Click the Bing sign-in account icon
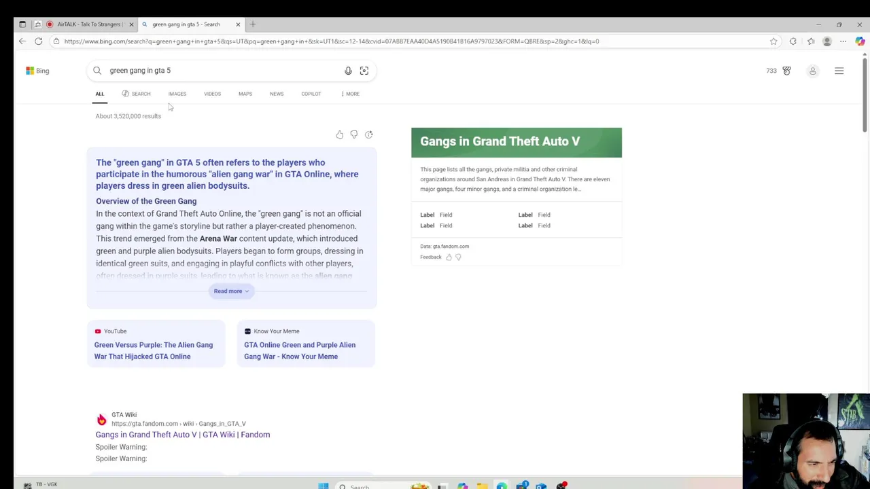870x489 pixels. 812,71
